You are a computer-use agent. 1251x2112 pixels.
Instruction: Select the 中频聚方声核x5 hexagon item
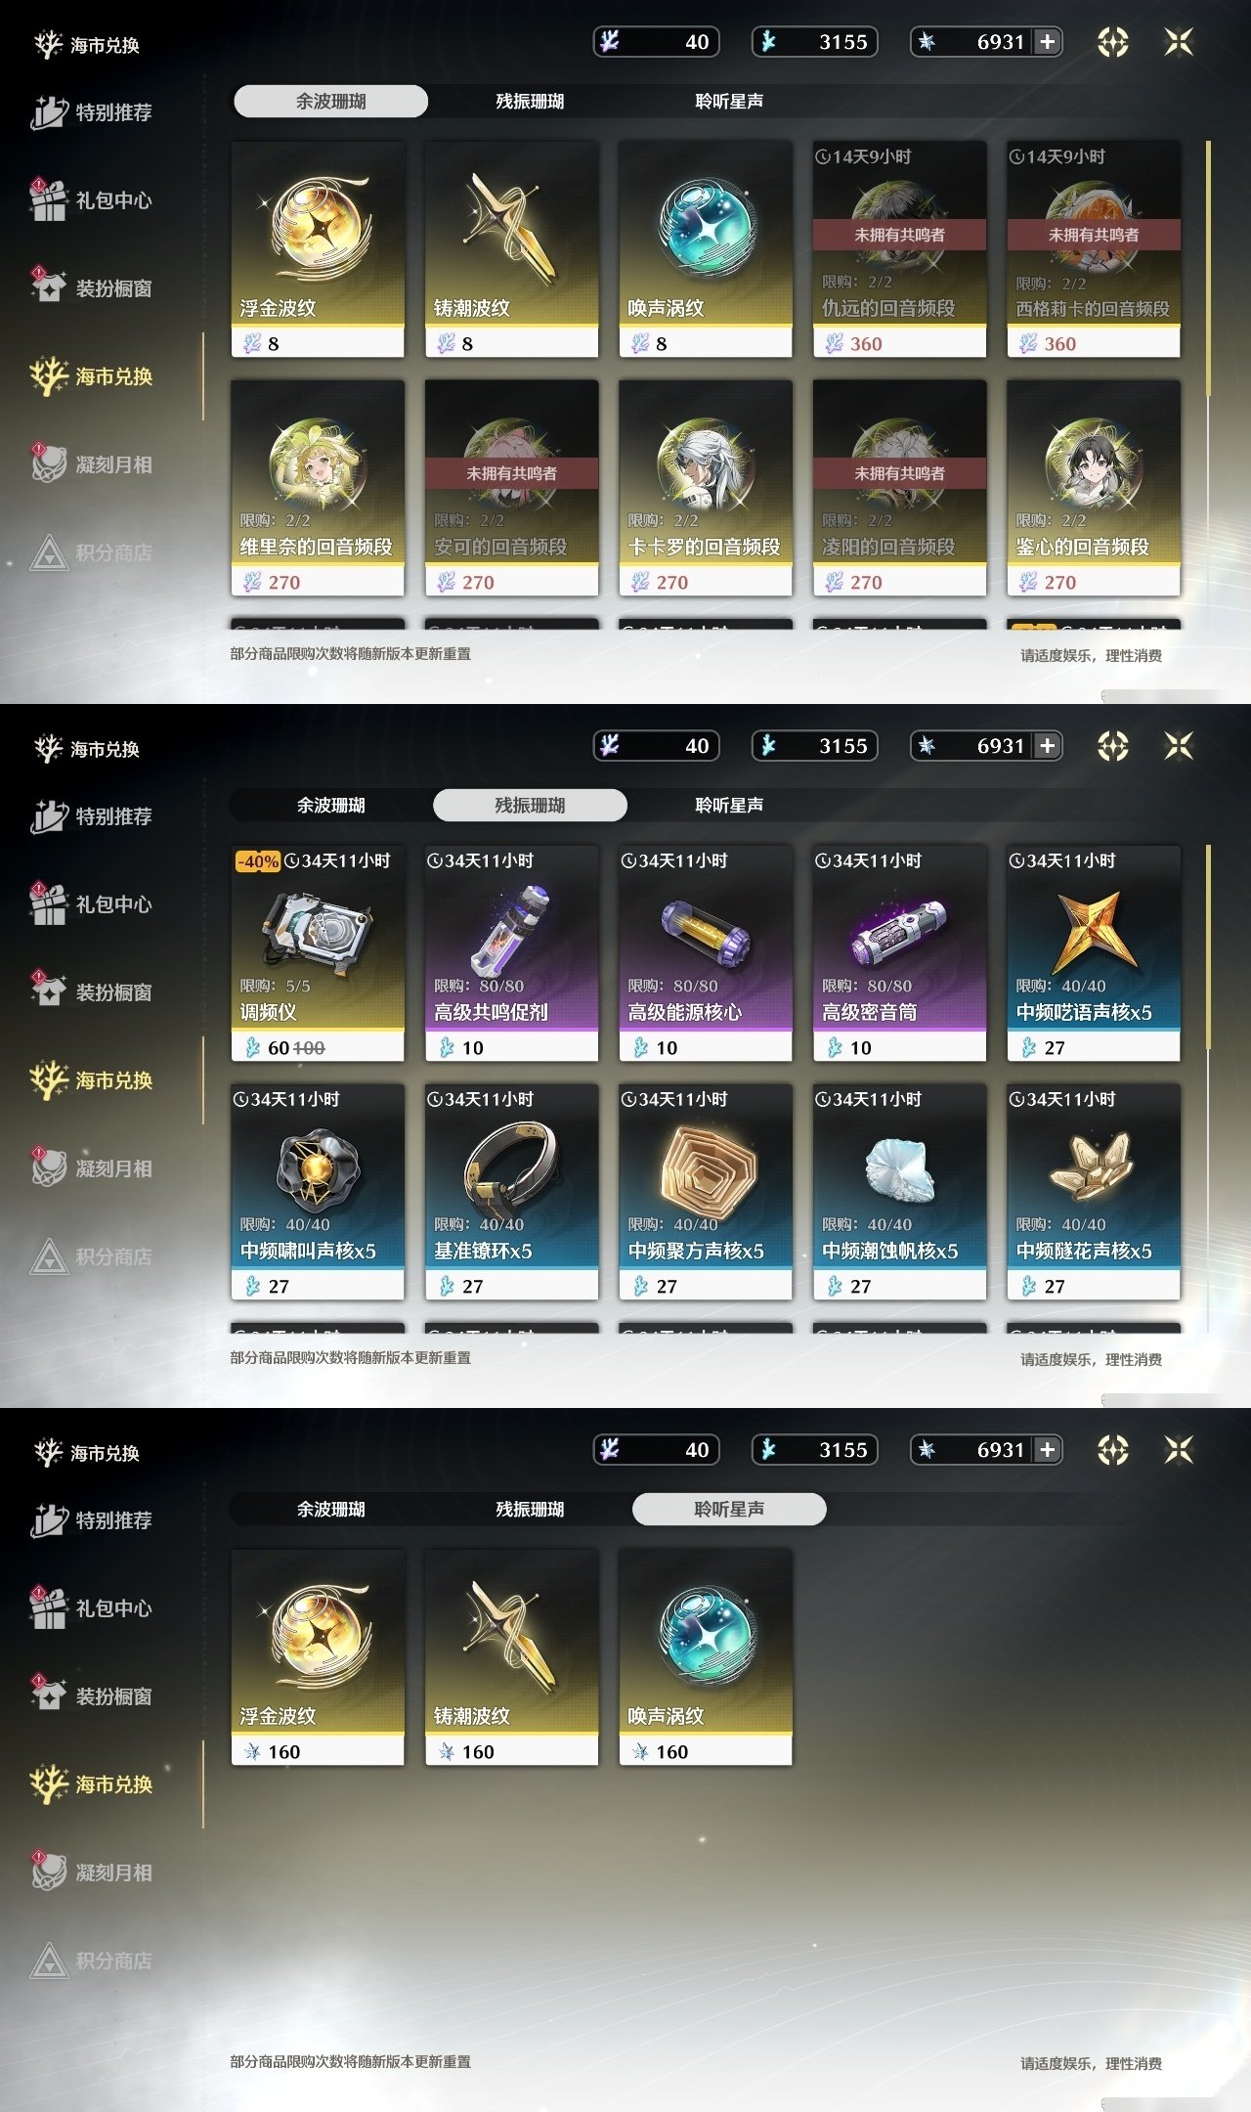tap(706, 1193)
